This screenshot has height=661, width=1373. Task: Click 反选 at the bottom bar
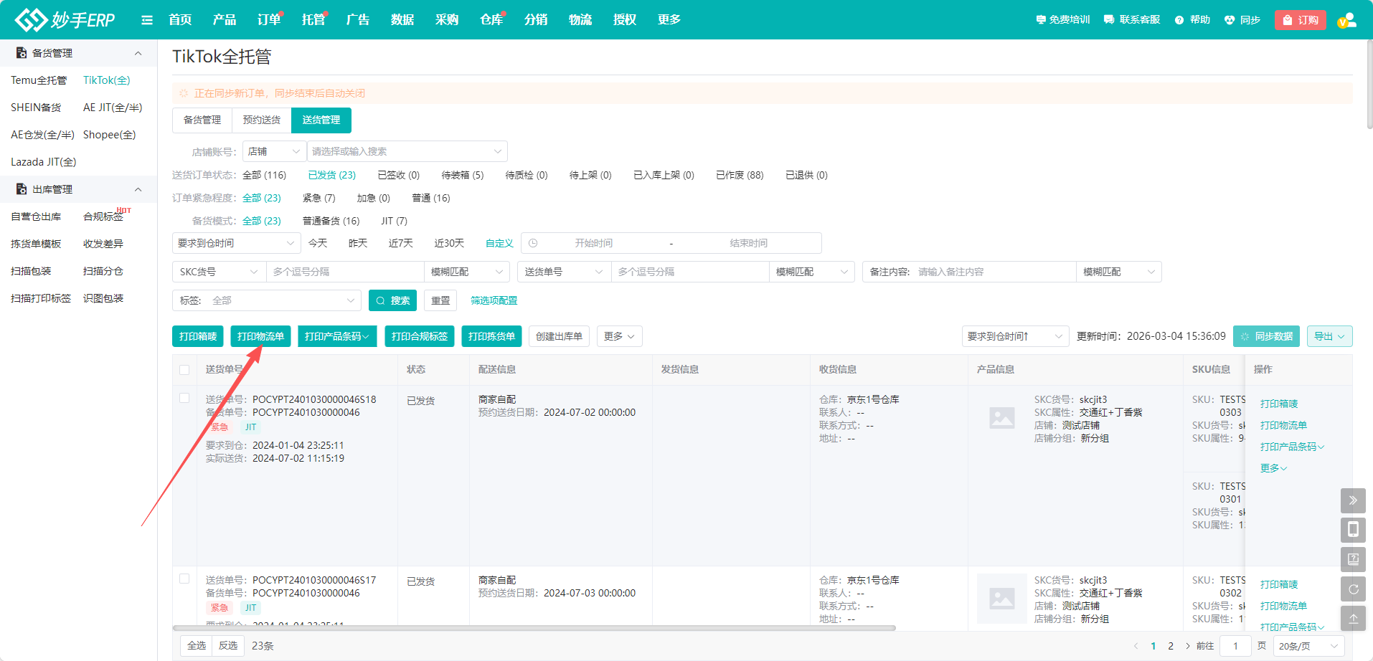pyautogui.click(x=228, y=646)
